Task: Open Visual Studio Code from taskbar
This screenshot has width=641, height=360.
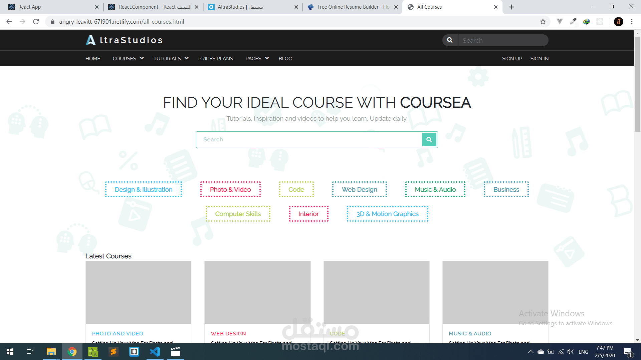Action: 155,352
